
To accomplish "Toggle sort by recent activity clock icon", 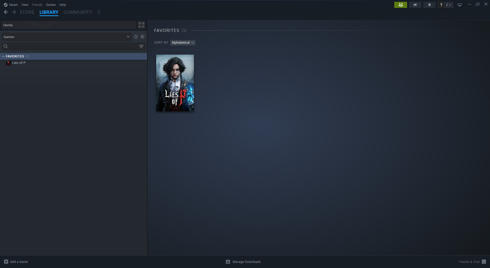I will point(136,37).
